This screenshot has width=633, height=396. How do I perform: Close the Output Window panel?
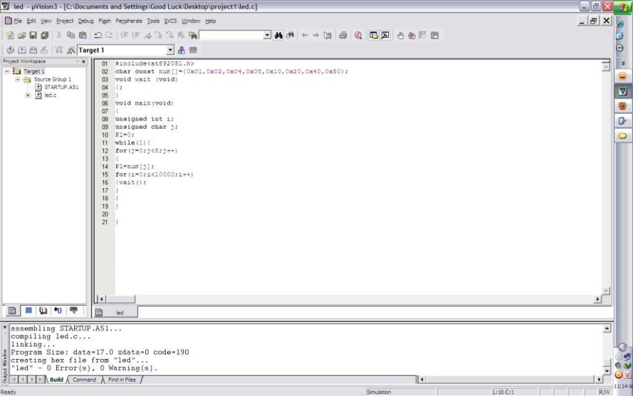(x=4, y=328)
